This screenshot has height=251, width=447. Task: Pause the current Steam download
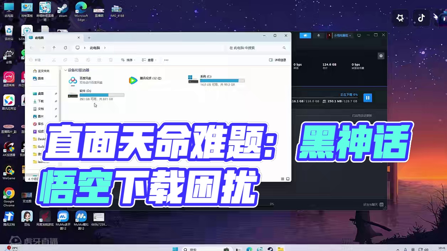pyautogui.click(x=367, y=97)
